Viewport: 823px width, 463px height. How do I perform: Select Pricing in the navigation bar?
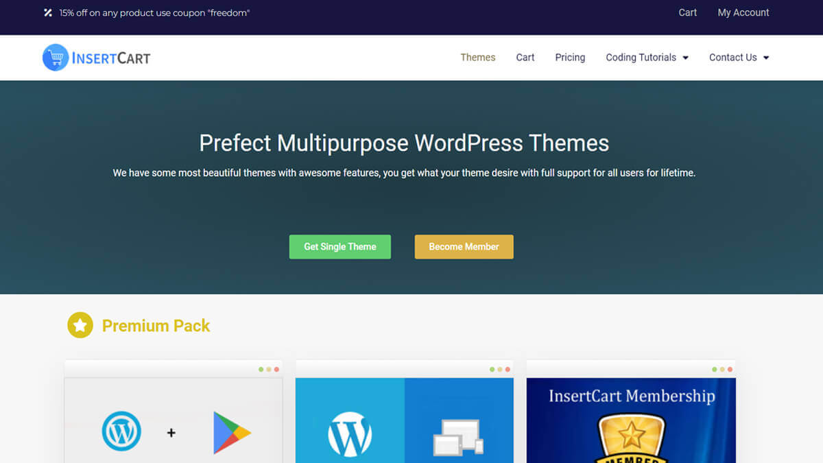570,58
